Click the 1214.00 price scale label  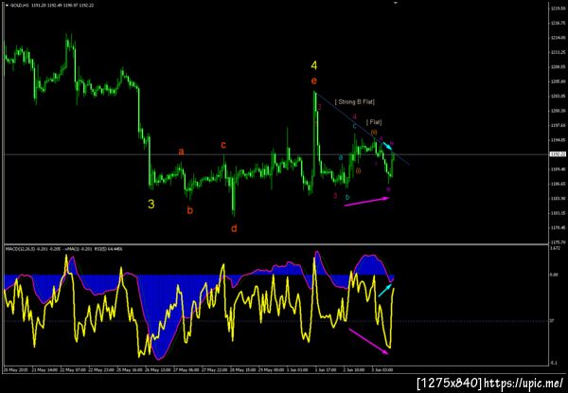[558, 37]
